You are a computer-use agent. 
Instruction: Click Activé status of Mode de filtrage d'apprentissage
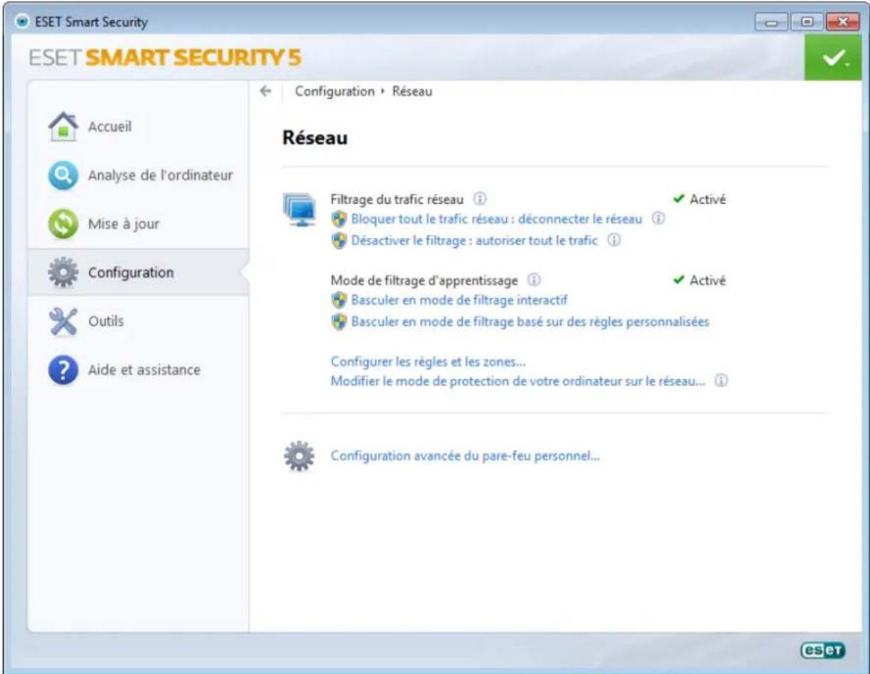[x=700, y=280]
